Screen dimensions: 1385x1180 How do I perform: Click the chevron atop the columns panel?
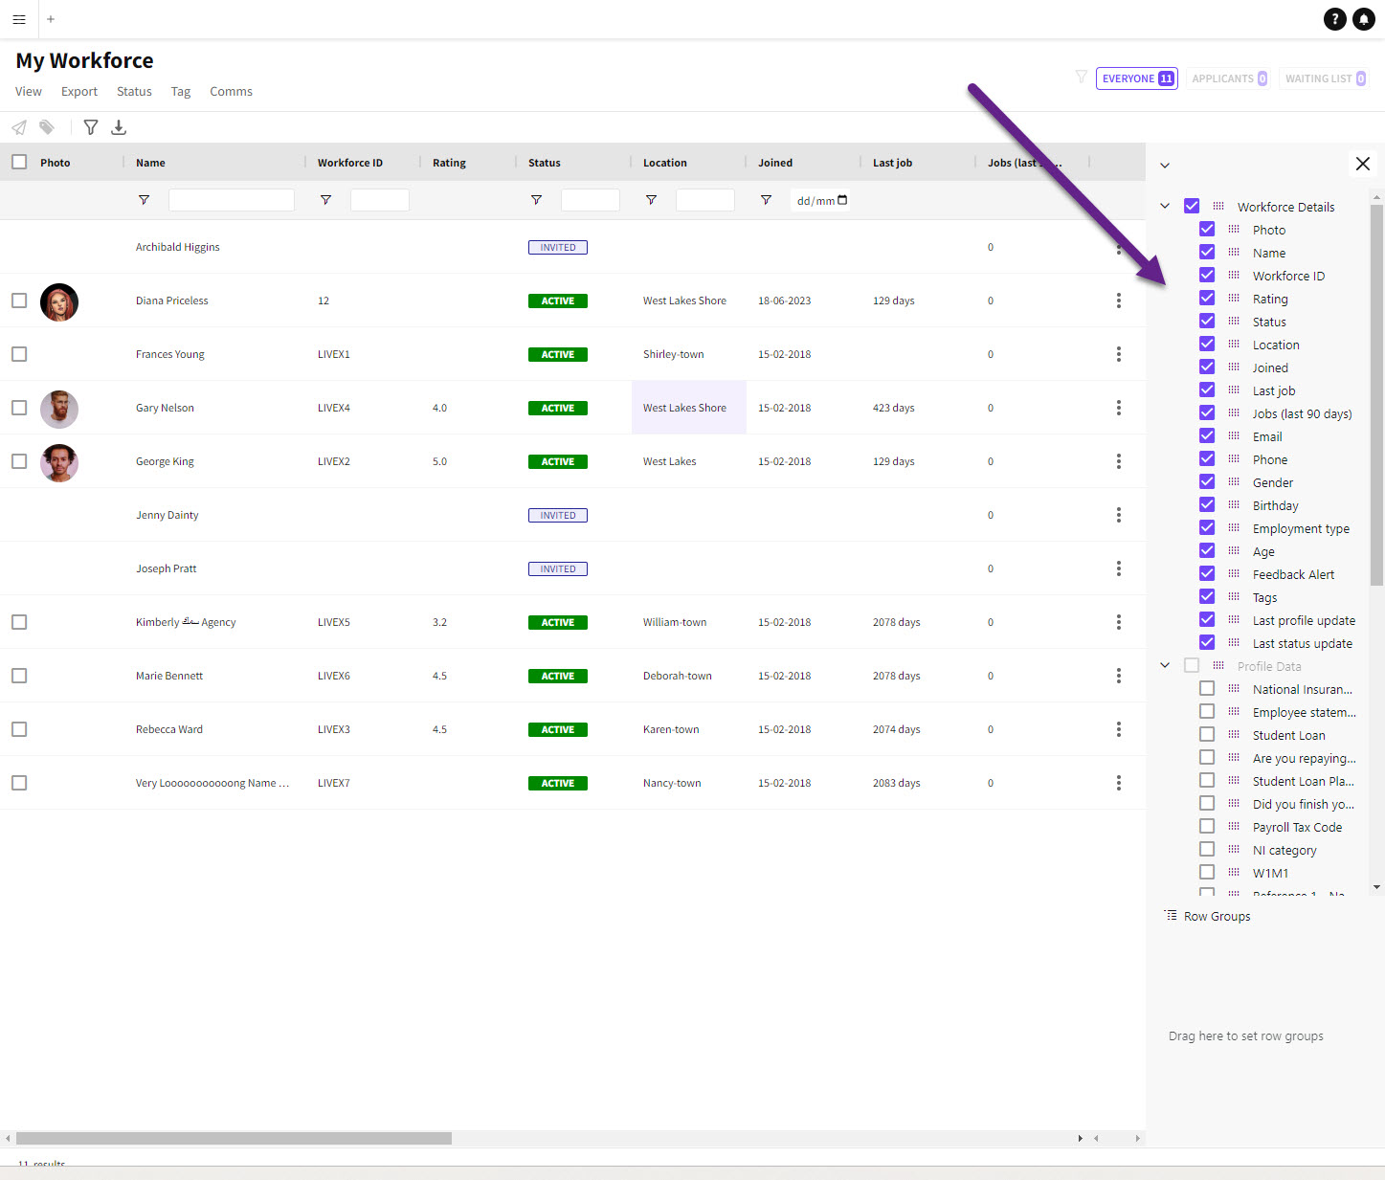(x=1165, y=165)
